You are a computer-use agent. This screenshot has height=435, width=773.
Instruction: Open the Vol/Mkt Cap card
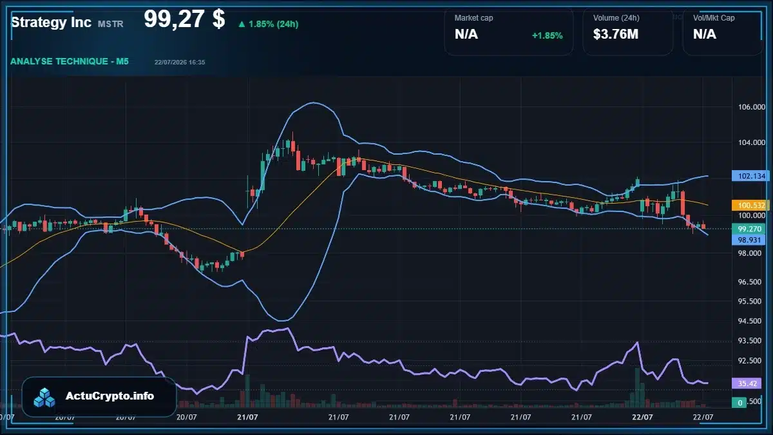(x=722, y=32)
